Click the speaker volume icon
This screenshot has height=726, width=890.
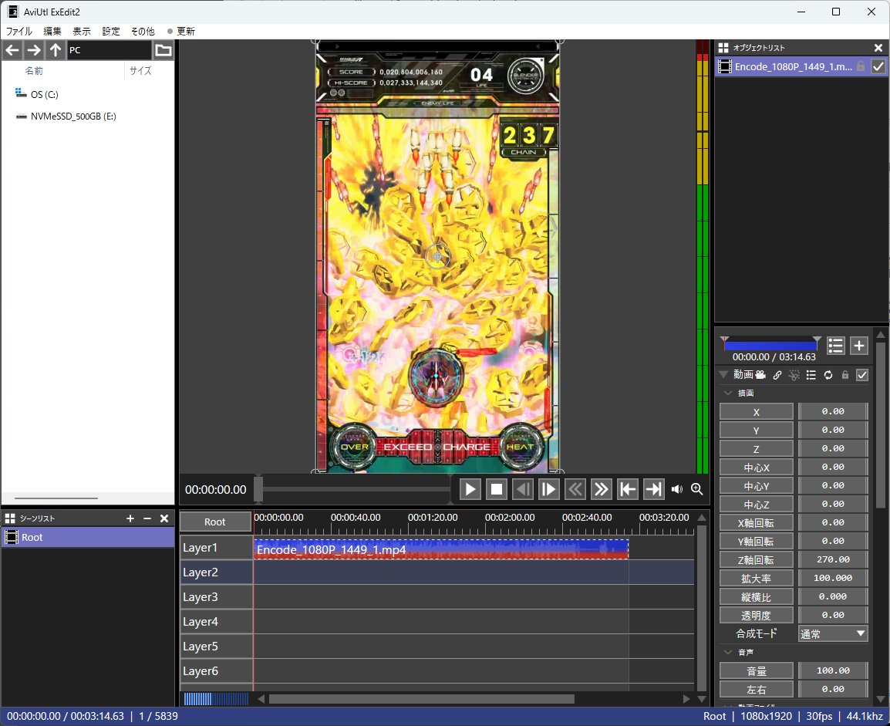(x=676, y=489)
